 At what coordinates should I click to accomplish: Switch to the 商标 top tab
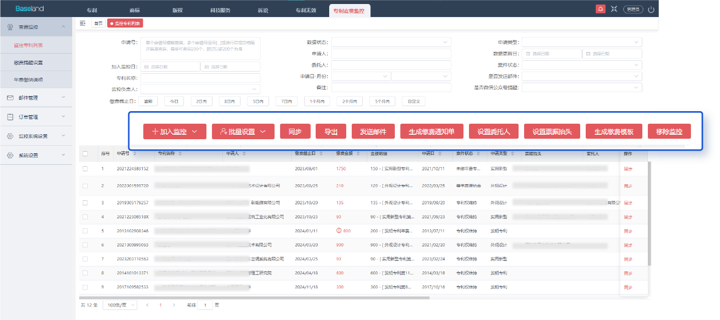point(134,10)
